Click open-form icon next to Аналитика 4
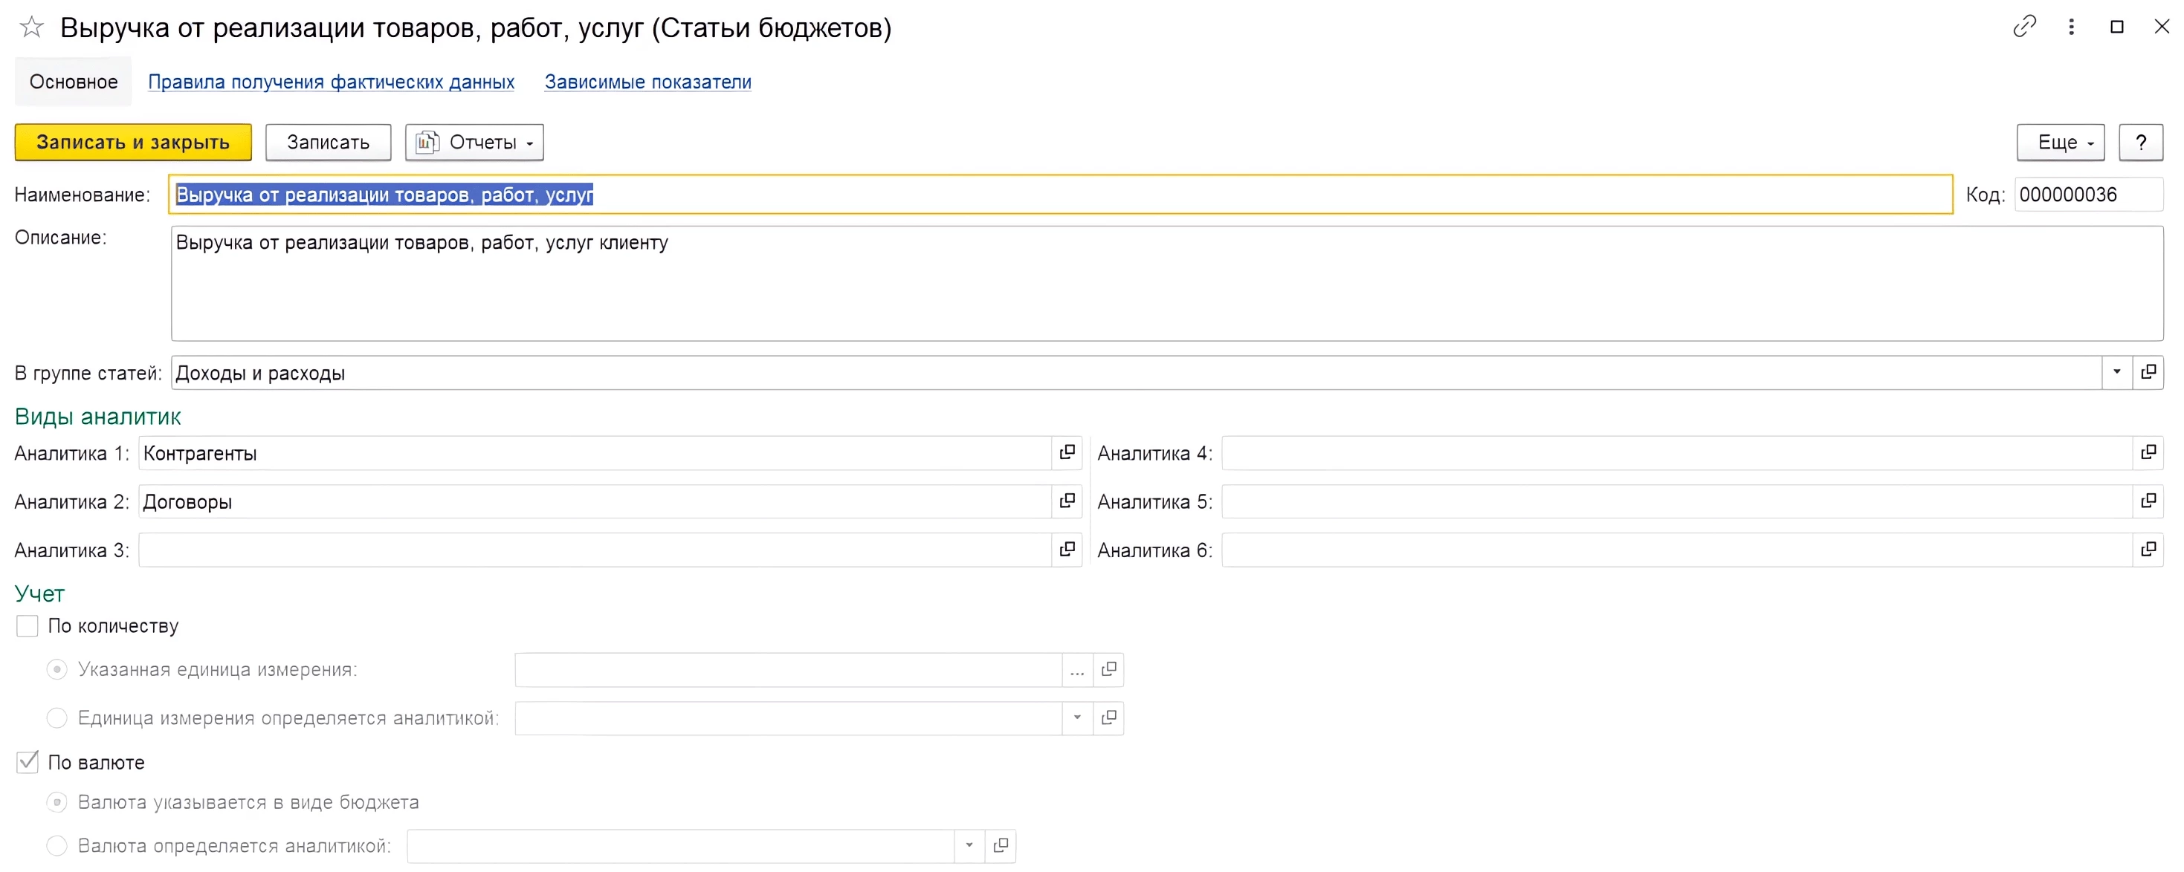The image size is (2184, 872). coord(2148,452)
